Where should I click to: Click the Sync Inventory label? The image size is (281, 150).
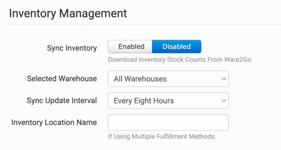click(x=72, y=48)
